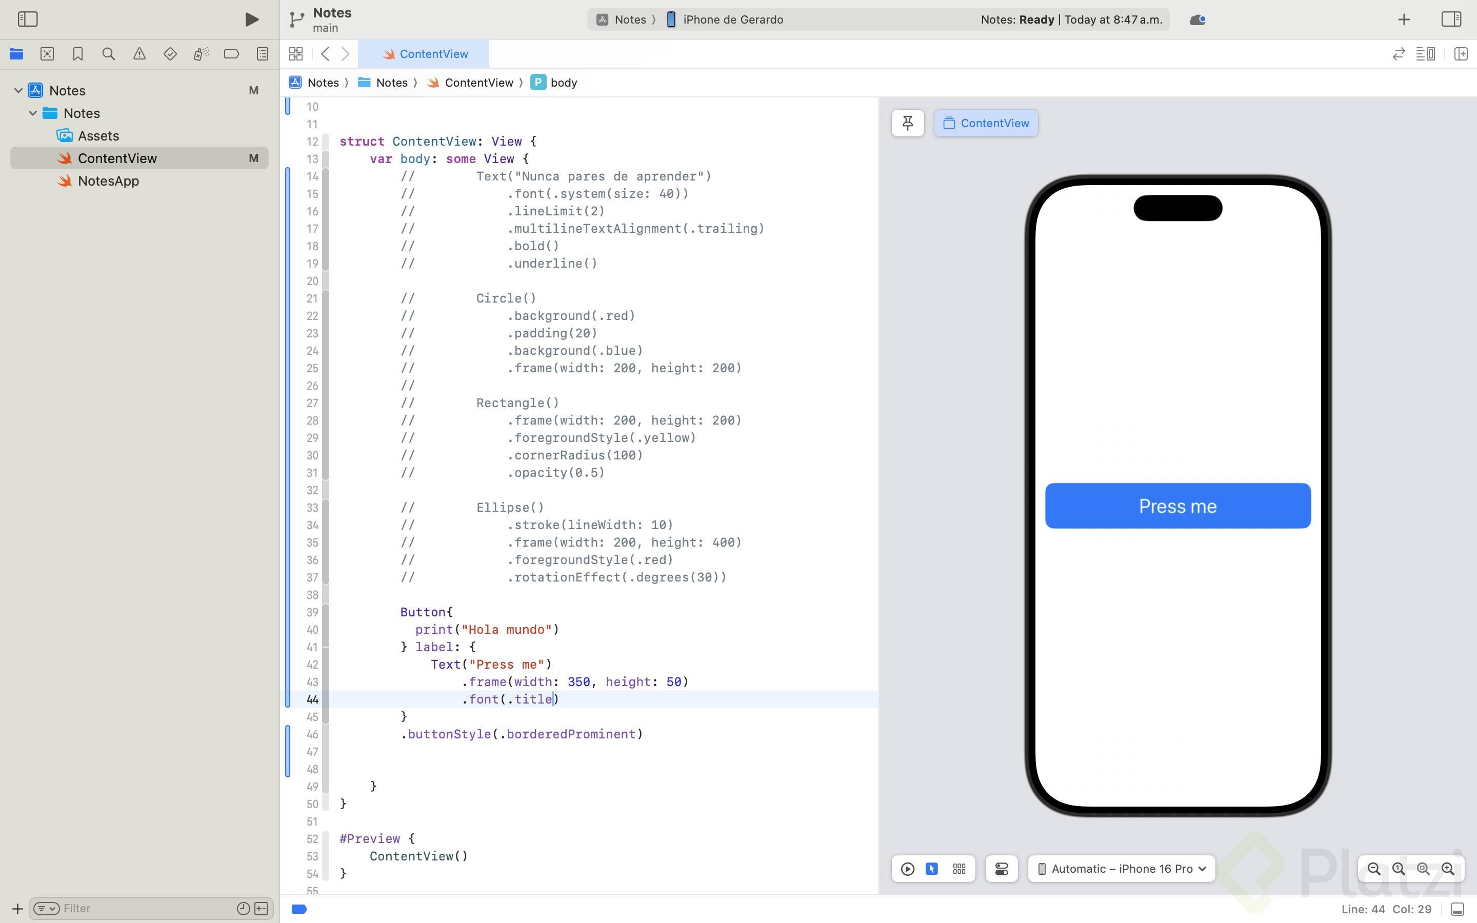The height and width of the screenshot is (923, 1477).
Task: Open the Bookmark navigator icon
Action: [77, 54]
